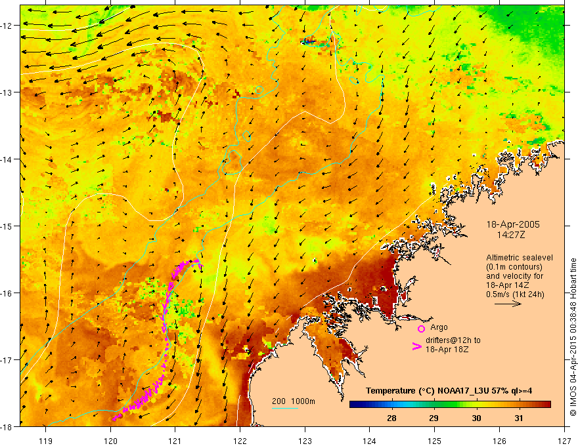Screen dimensions: 578x446
Task: Click the latitude axis label -17
Action: (x=6, y=360)
